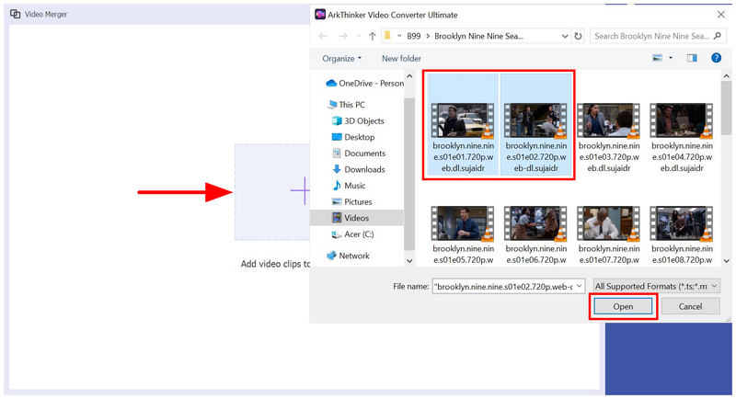Expand the address bar path dropdown
Image resolution: width=736 pixels, height=399 pixels.
tap(565, 36)
